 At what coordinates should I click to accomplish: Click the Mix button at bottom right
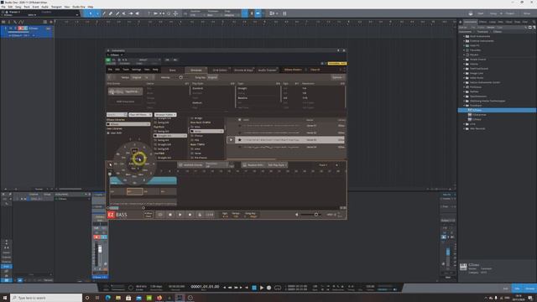pos(517,289)
